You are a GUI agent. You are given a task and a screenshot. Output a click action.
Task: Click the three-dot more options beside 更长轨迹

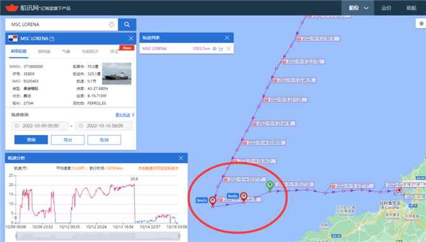(x=133, y=115)
